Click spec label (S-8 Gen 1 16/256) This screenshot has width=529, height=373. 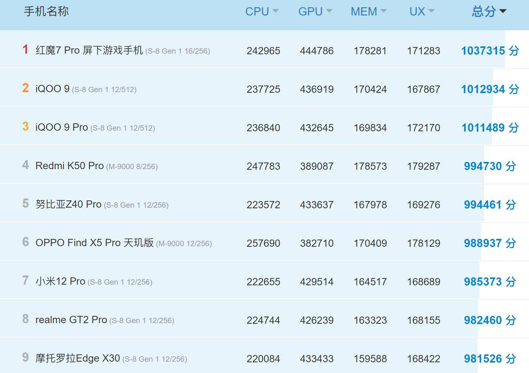(178, 51)
